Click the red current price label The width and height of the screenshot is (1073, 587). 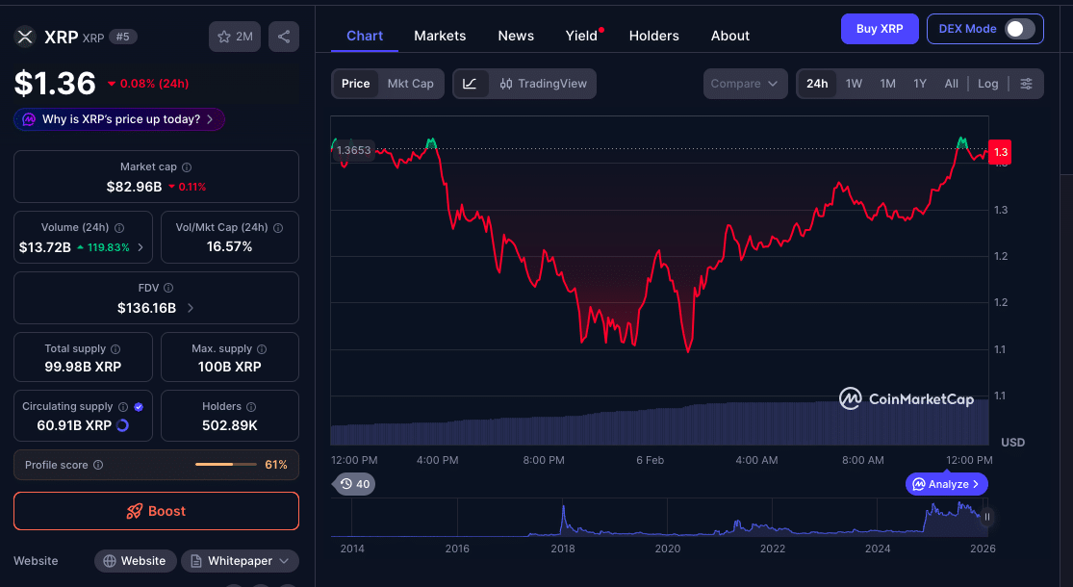click(x=1000, y=152)
